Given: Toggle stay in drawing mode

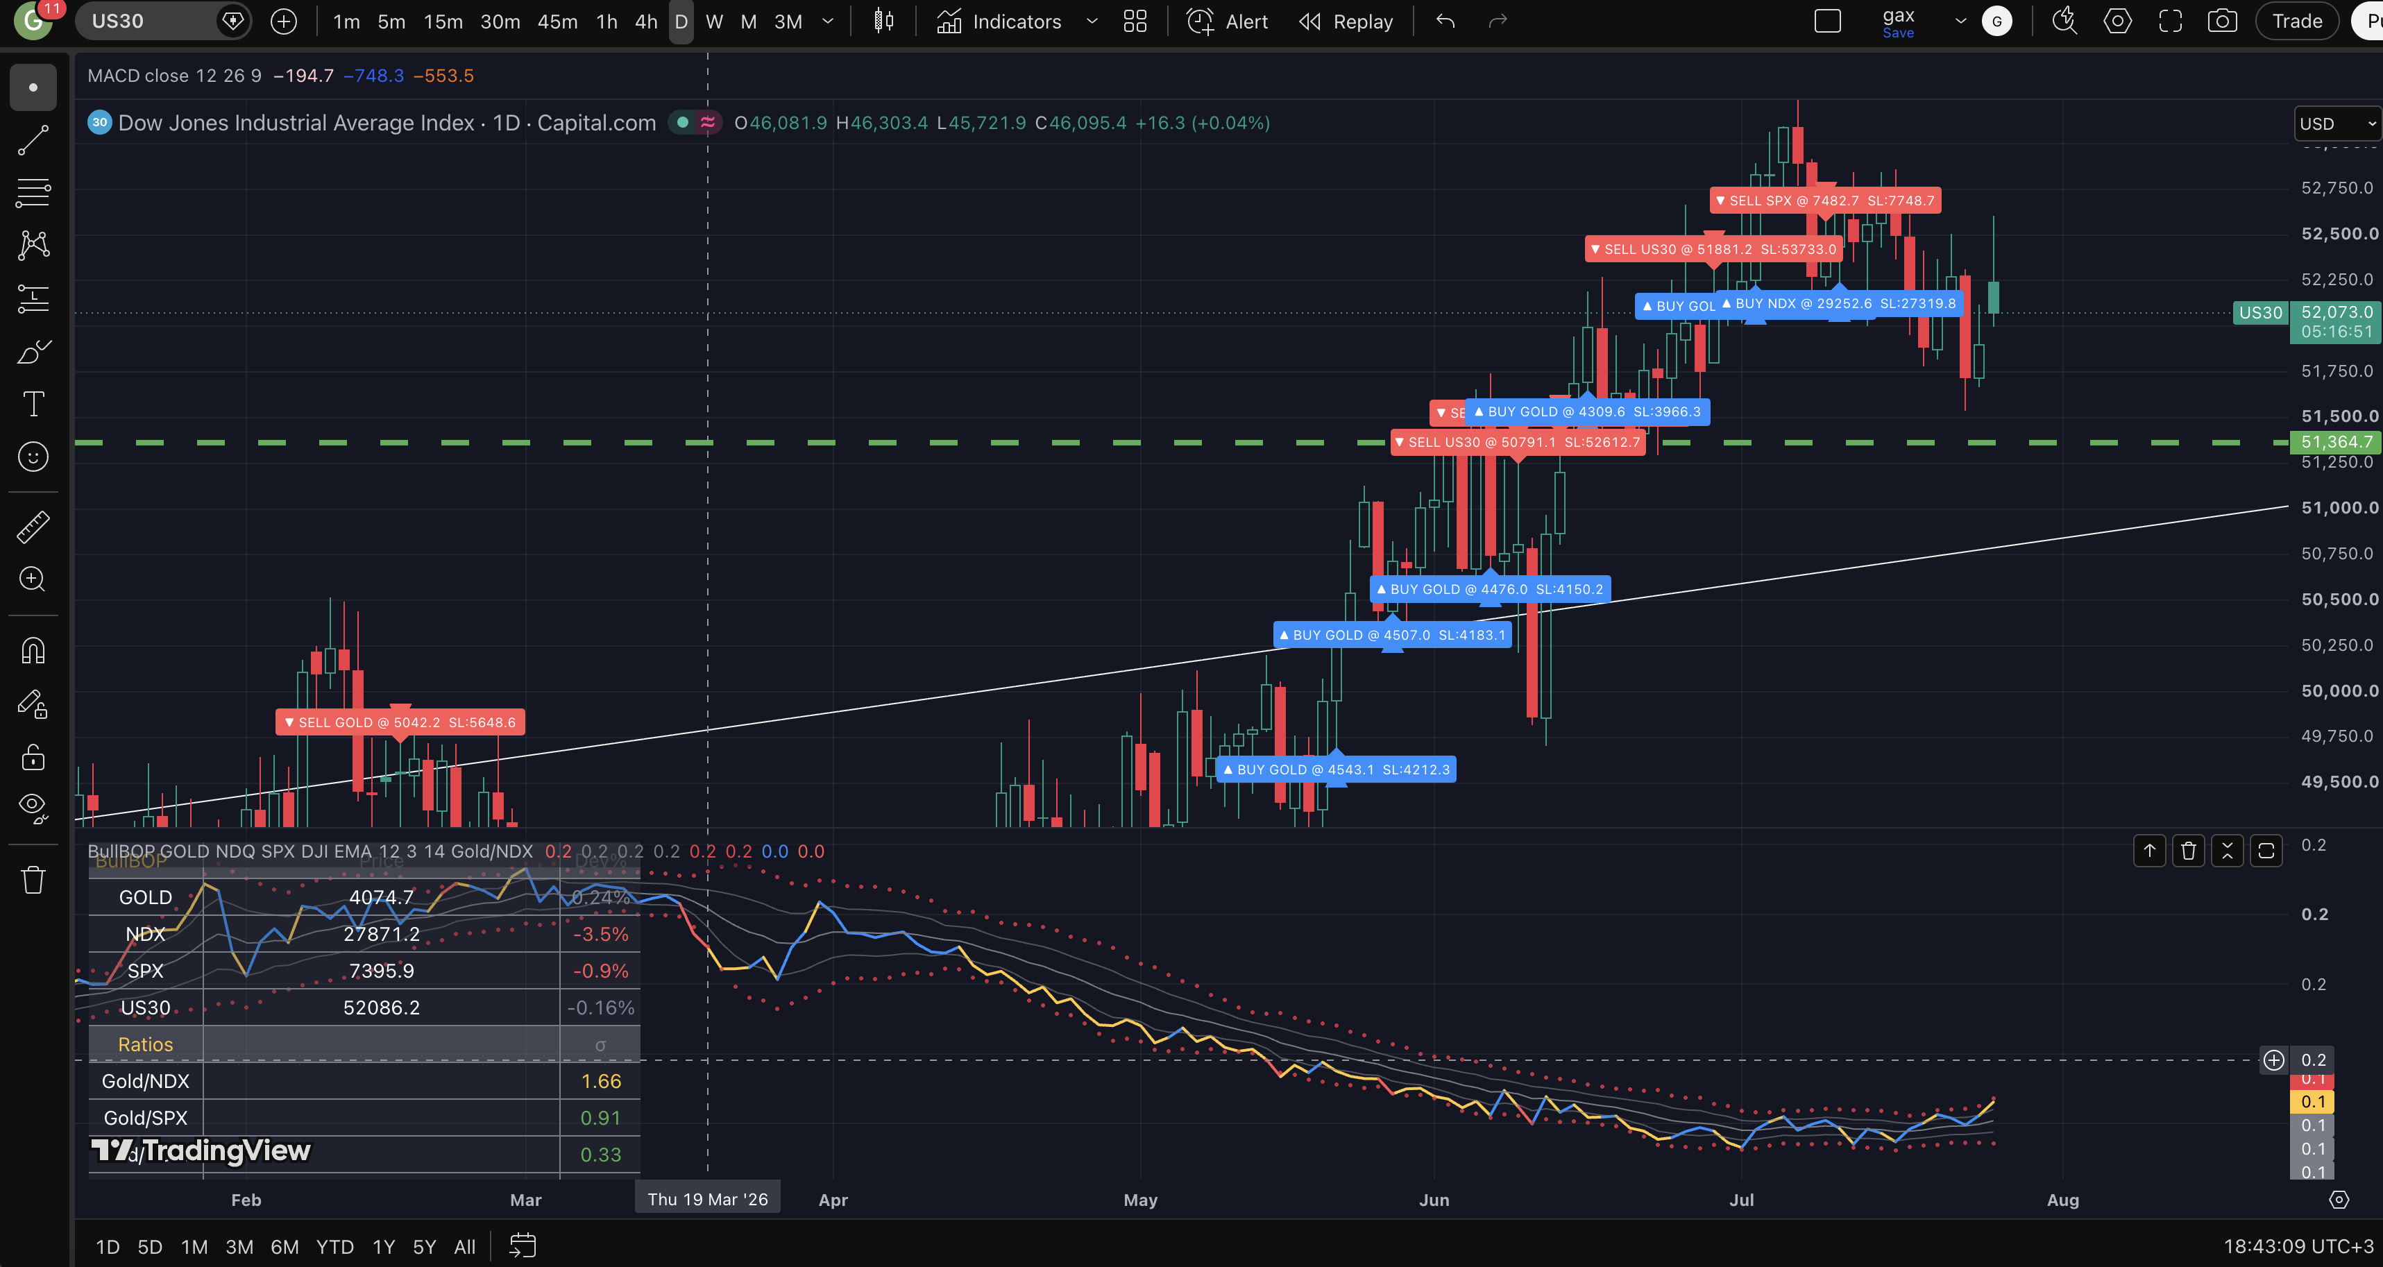Looking at the screenshot, I should click(x=33, y=705).
